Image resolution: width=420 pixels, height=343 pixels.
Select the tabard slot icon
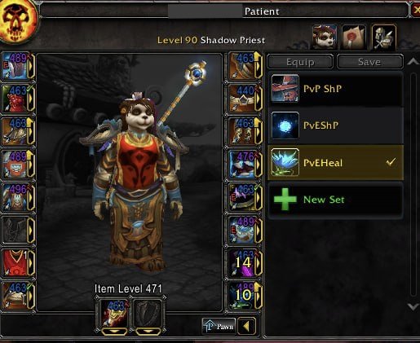[x=15, y=263]
